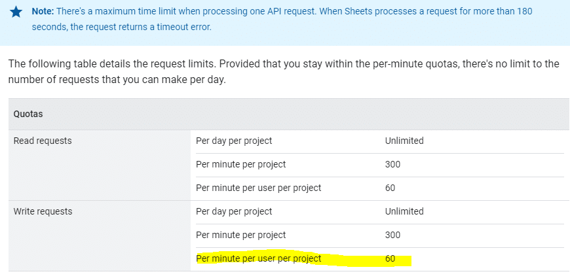Click the "180 seconds" timeout note text
This screenshot has height=278, width=570.
click(x=282, y=19)
